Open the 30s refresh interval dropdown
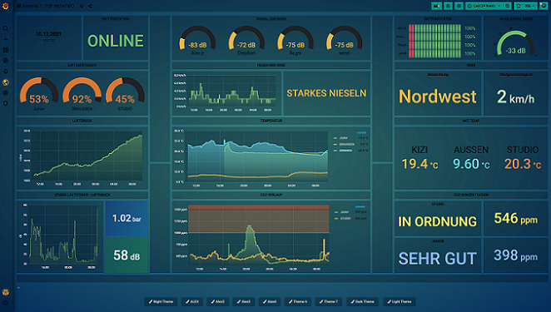Viewport: 551px width, 312px height. pos(529,6)
